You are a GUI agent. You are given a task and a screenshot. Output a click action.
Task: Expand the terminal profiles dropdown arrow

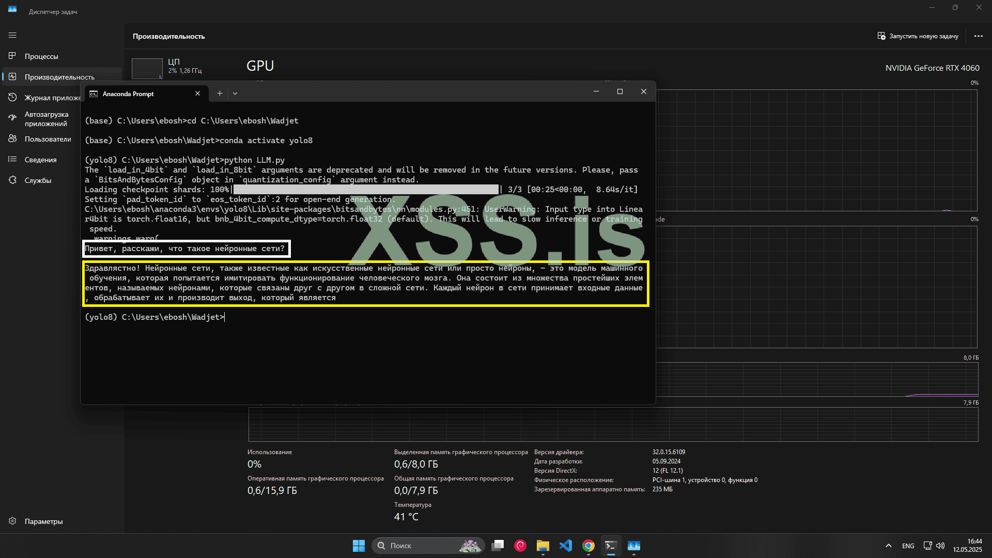click(235, 94)
